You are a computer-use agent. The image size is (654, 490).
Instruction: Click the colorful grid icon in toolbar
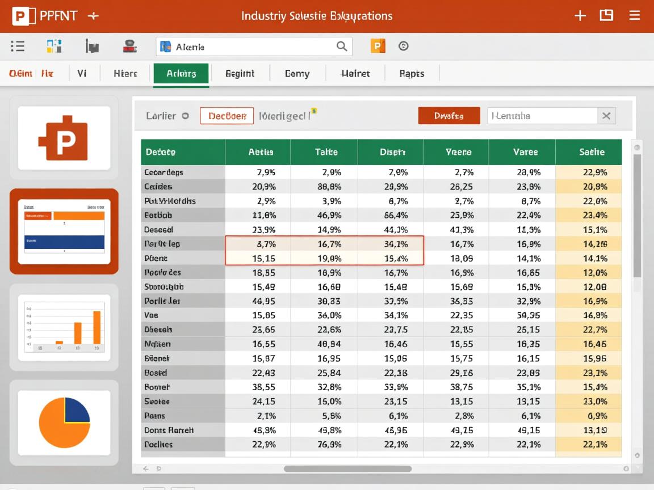(54, 47)
